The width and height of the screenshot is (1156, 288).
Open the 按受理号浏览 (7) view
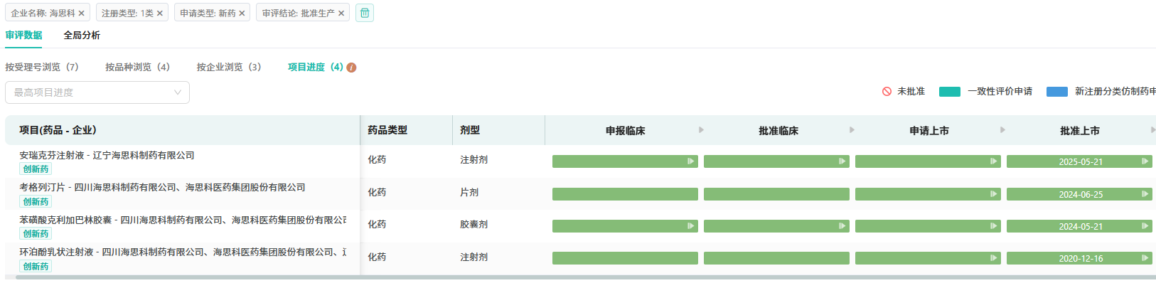tap(42, 67)
